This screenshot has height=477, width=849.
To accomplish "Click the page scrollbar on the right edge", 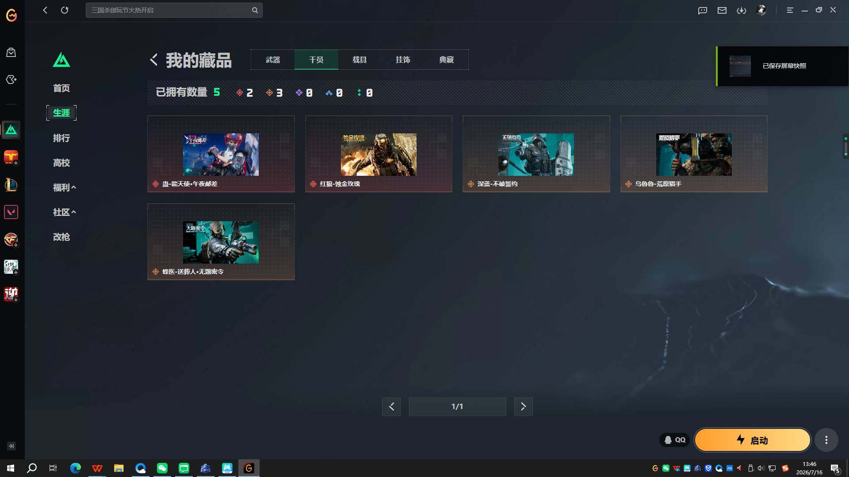I will [x=845, y=146].
